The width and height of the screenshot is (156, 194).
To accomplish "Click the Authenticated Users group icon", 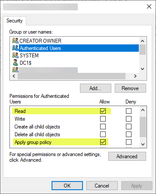I will point(15,48).
